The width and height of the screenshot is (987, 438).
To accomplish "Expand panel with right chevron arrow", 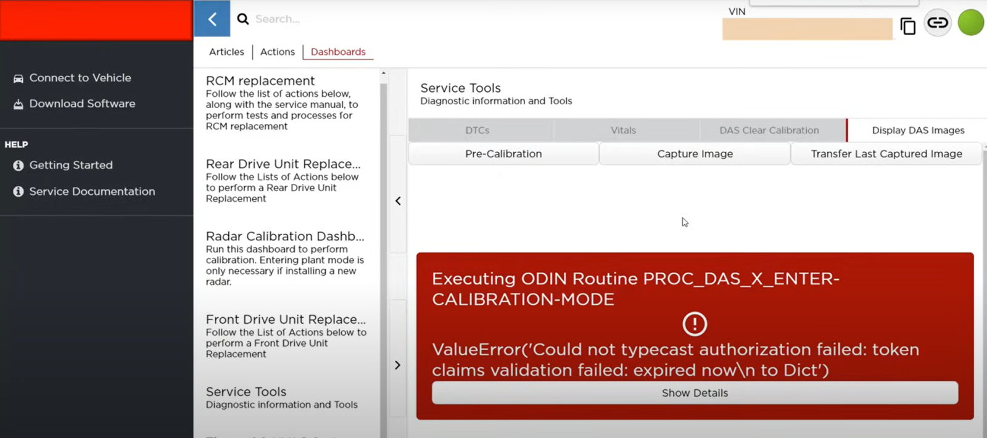I will tap(398, 365).
